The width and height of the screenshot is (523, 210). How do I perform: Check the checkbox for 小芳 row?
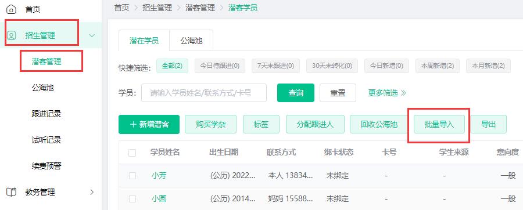tap(132, 176)
